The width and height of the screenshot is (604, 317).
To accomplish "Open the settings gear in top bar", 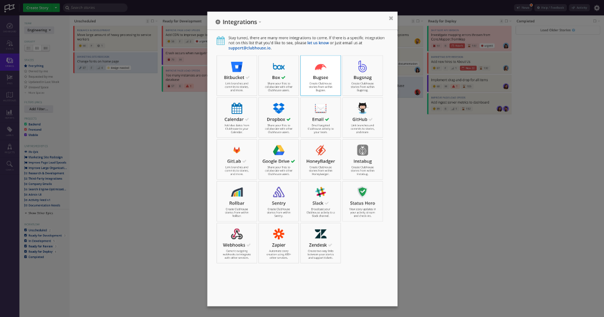I will click(x=597, y=8).
